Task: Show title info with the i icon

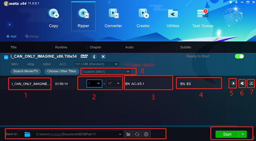Action: coord(94,57)
